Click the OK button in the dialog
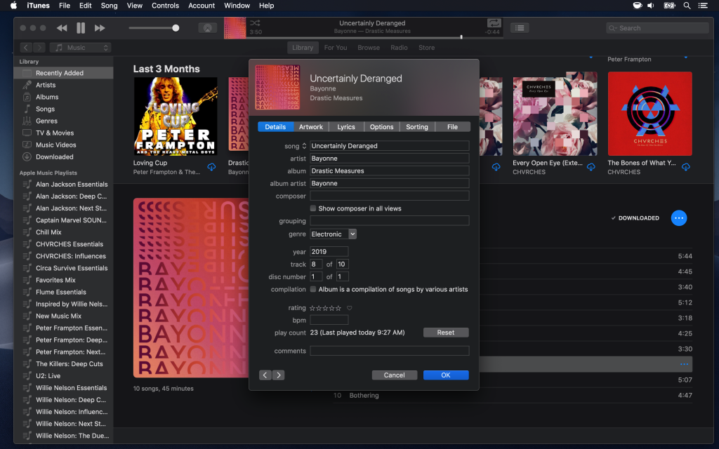719x449 pixels. [x=446, y=375]
